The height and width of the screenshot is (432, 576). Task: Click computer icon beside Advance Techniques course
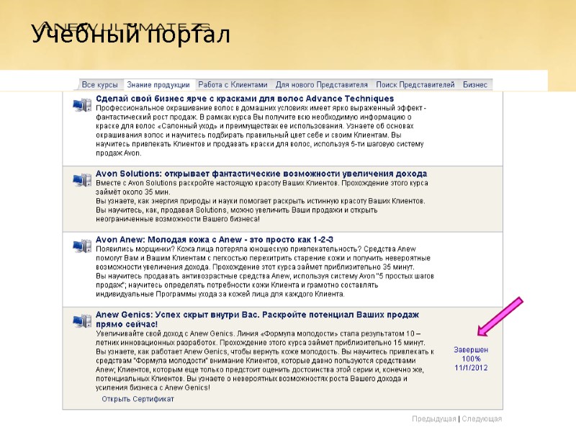pyautogui.click(x=82, y=105)
